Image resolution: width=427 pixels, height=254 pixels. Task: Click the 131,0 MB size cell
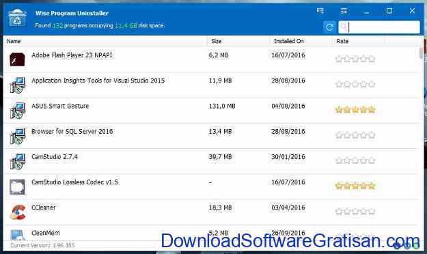click(222, 106)
